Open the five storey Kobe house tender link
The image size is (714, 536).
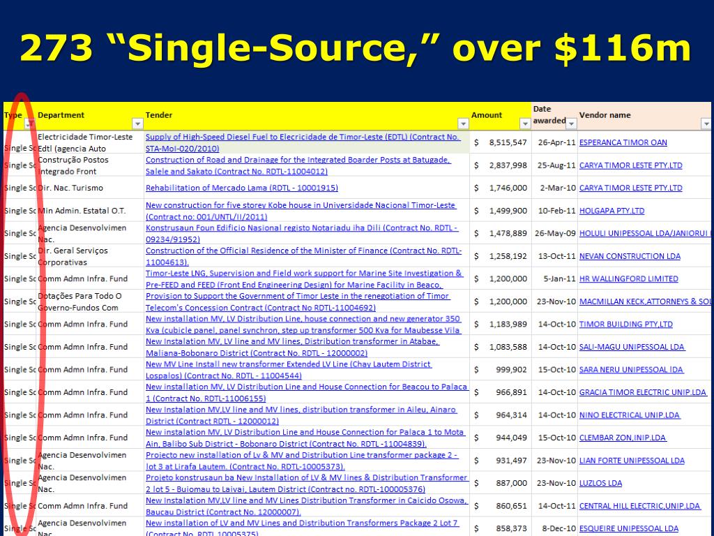point(301,211)
